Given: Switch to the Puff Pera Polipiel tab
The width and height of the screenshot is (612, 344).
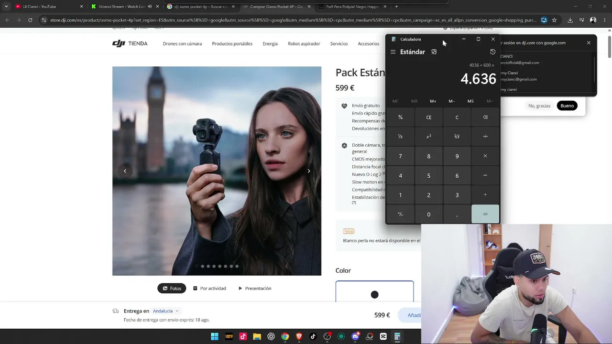Looking at the screenshot, I should click(353, 7).
